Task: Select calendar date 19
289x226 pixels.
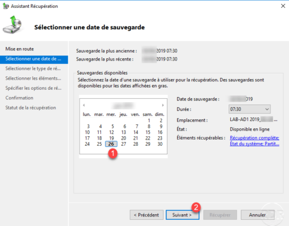Action: [x=111, y=138]
